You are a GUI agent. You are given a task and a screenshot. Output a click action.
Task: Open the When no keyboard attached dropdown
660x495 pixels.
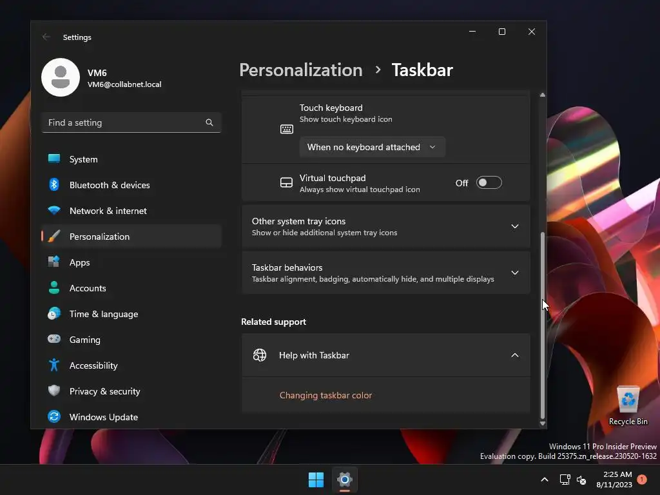[372, 147]
